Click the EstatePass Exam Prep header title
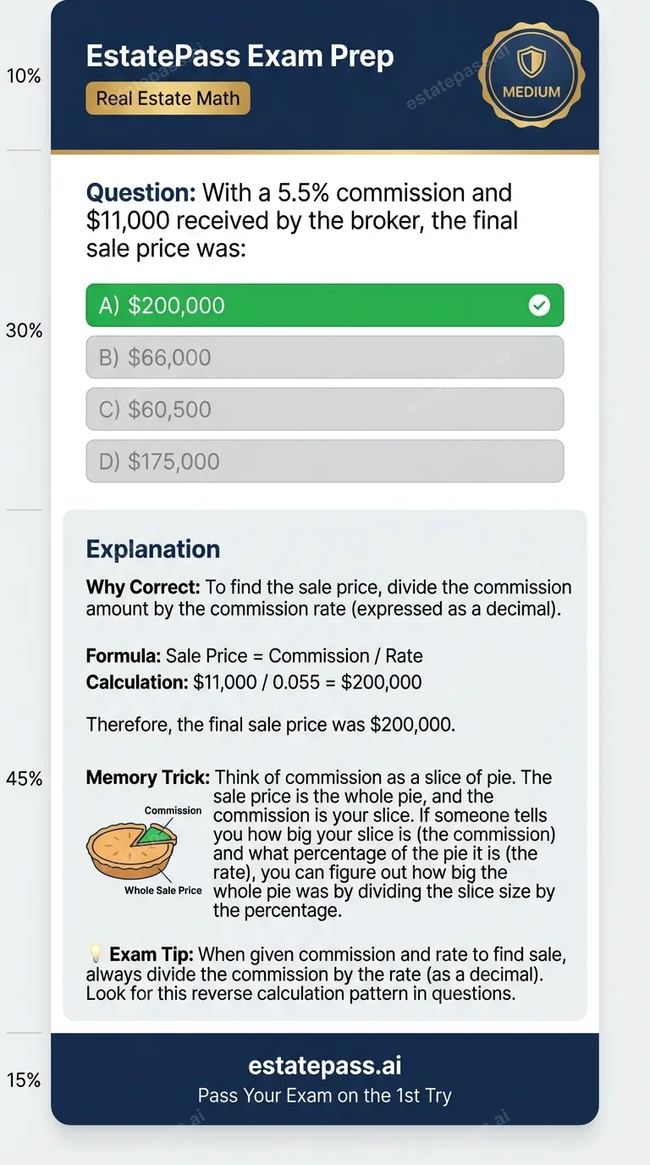The image size is (650, 1165). (x=240, y=55)
